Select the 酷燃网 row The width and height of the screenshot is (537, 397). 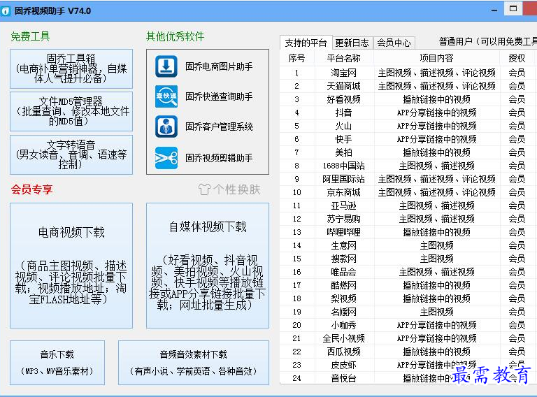408,285
